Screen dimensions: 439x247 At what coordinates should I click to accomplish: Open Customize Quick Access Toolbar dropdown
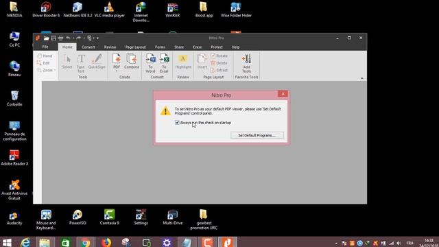pos(97,38)
